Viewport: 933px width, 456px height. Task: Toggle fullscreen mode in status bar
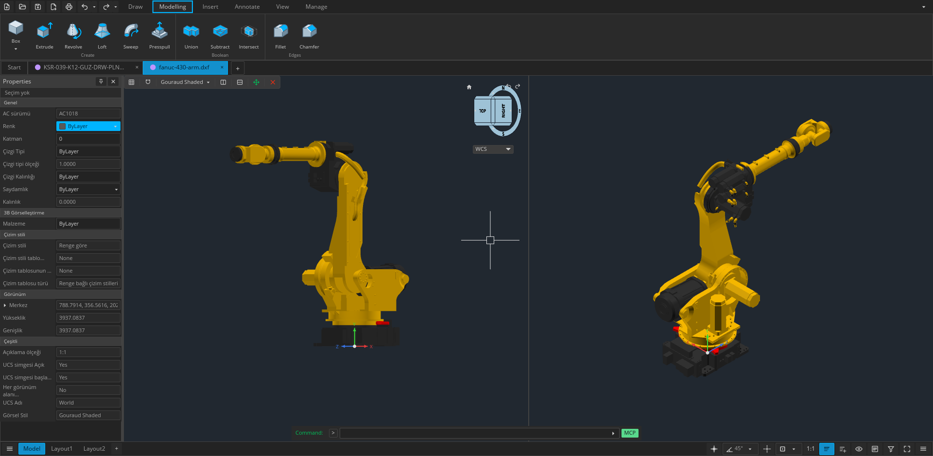coord(907,449)
